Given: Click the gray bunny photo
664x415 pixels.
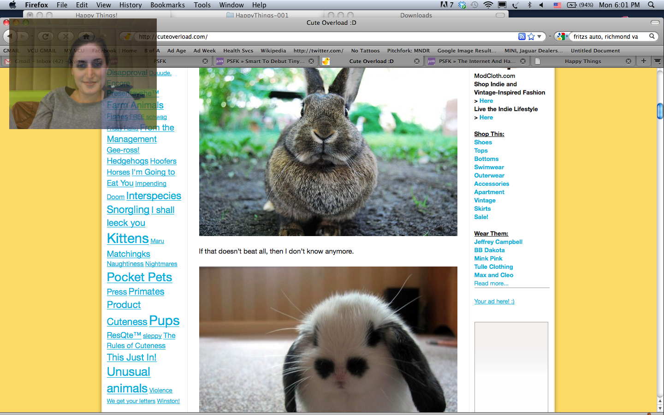Looking at the screenshot, I should pos(328,152).
